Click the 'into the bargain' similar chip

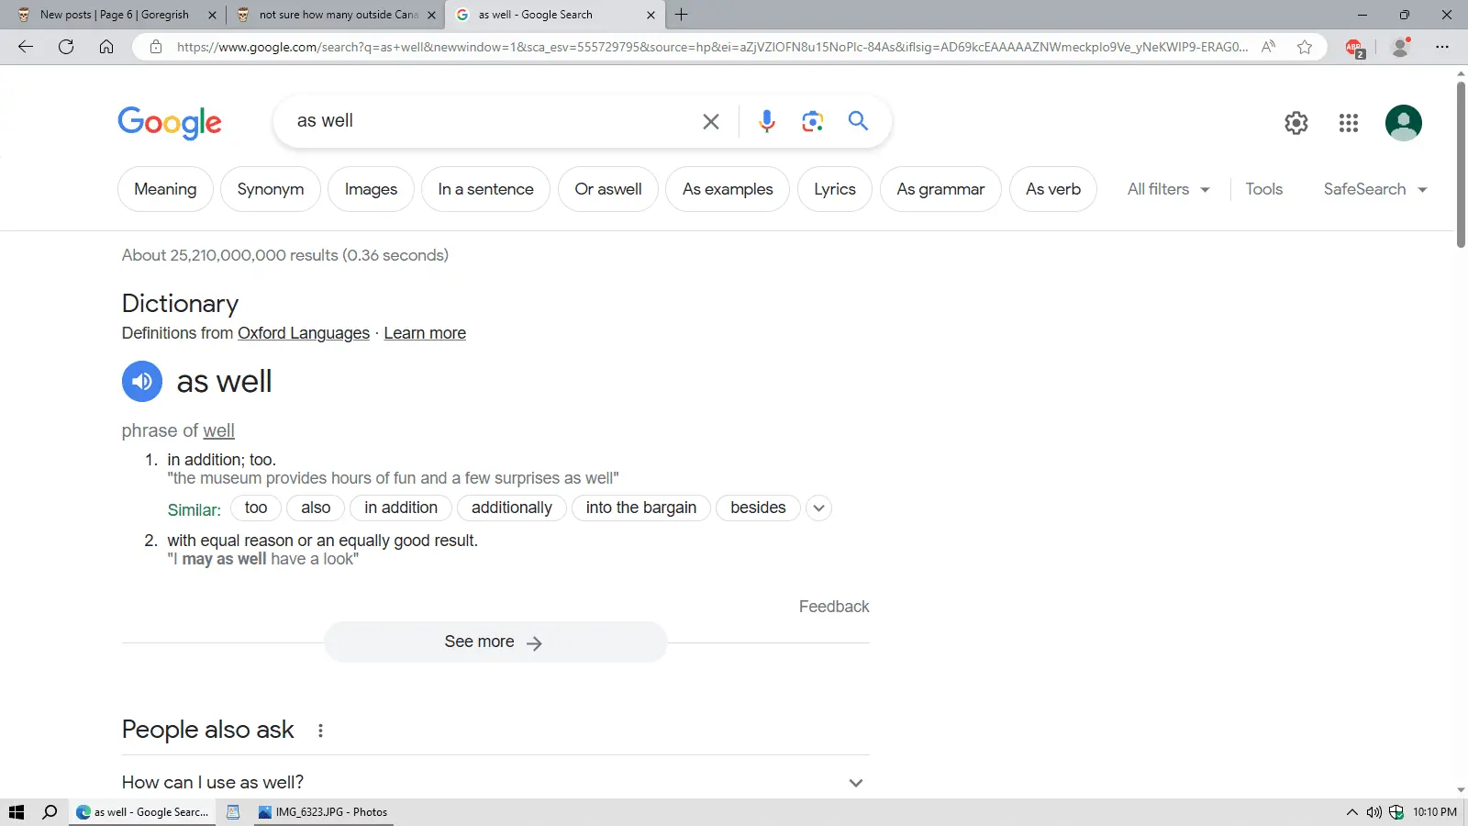(641, 508)
